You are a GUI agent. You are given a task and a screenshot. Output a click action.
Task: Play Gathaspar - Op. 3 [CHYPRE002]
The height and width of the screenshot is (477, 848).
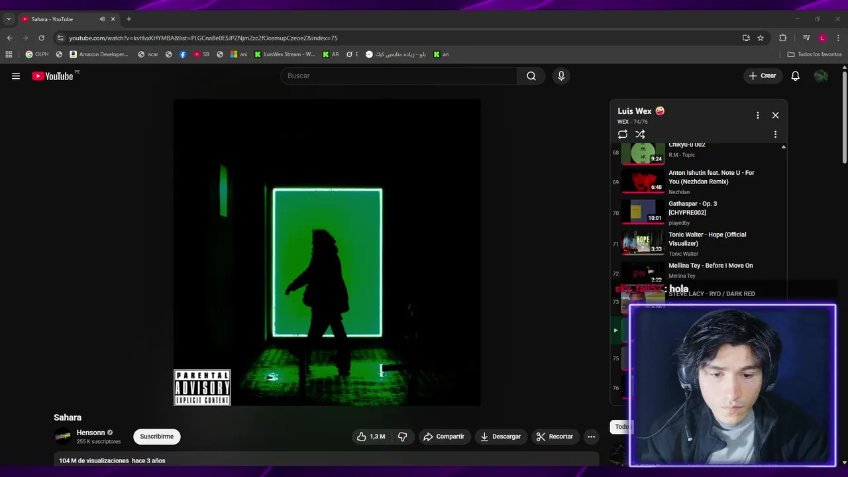point(699,213)
